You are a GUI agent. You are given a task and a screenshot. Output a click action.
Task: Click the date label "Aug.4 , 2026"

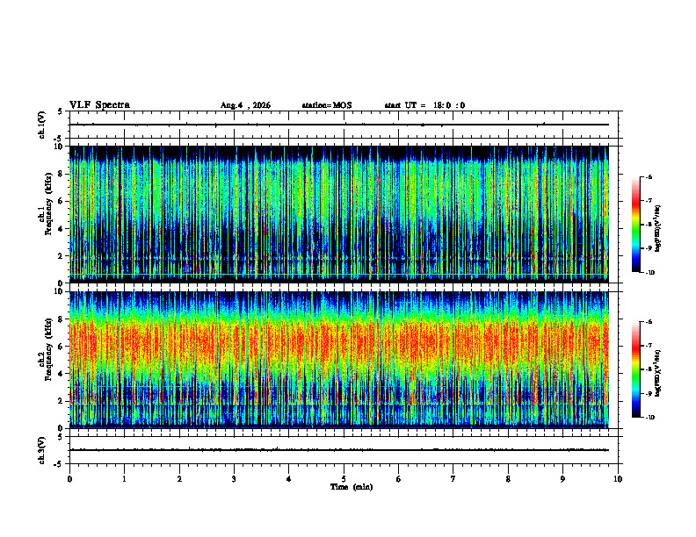click(x=245, y=105)
